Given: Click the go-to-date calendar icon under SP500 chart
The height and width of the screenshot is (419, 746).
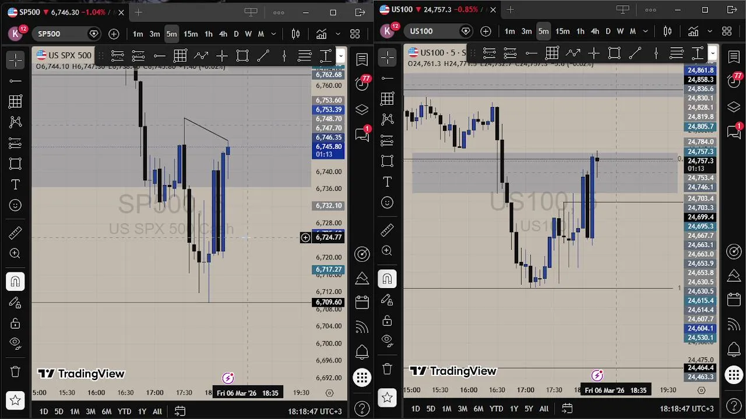Looking at the screenshot, I should pos(180,411).
